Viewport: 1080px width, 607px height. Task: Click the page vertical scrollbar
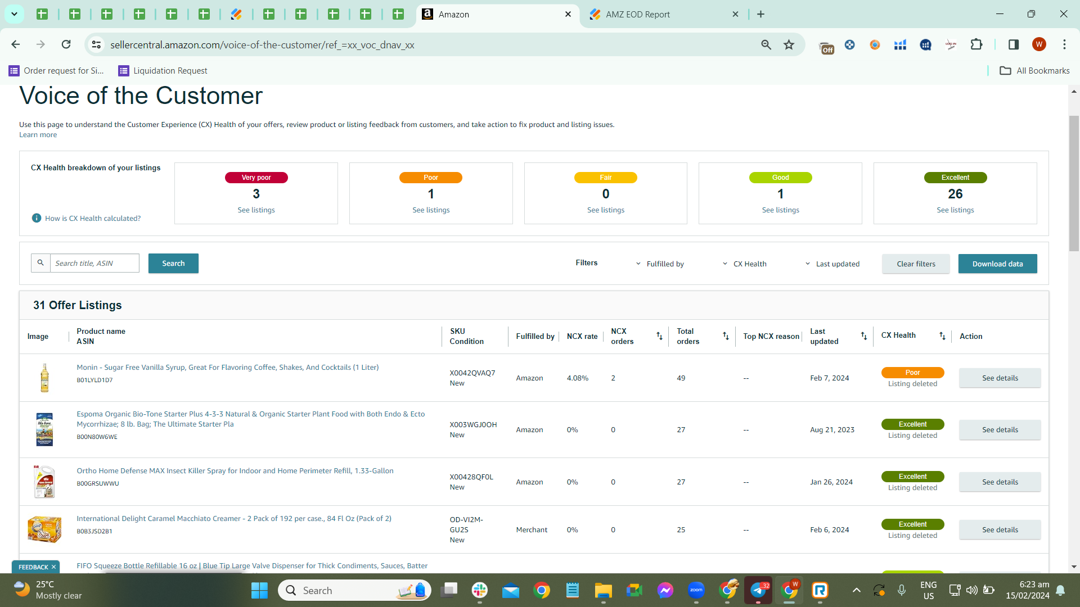coord(1074,183)
